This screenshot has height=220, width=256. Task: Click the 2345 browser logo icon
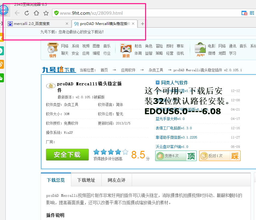click(5, 10)
